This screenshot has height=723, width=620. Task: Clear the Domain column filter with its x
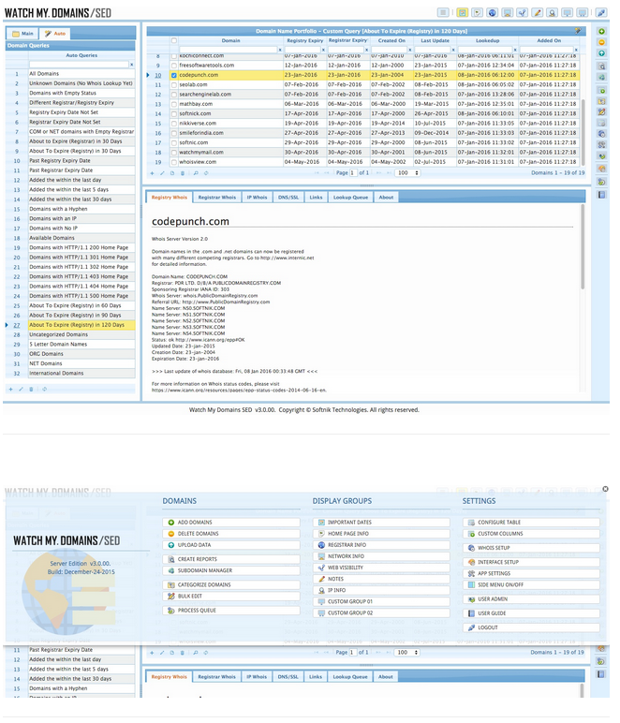tap(280, 50)
